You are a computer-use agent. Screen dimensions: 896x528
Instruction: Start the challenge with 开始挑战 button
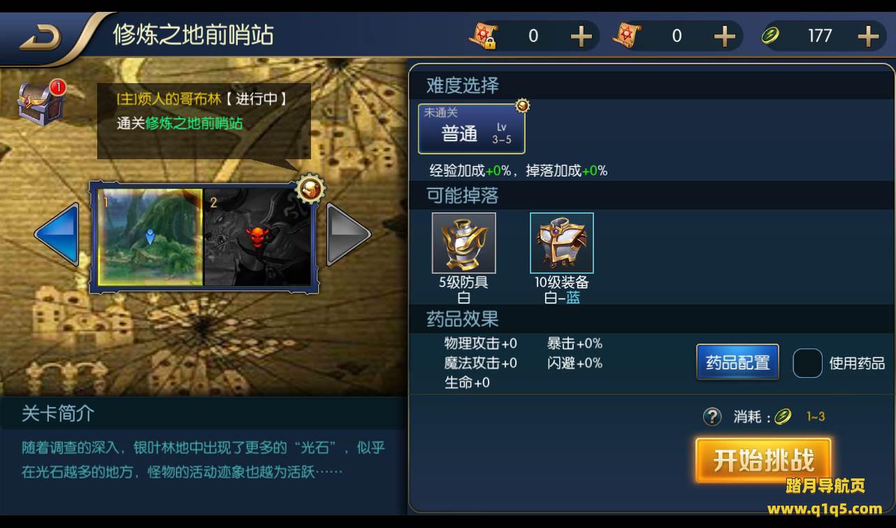tap(763, 461)
